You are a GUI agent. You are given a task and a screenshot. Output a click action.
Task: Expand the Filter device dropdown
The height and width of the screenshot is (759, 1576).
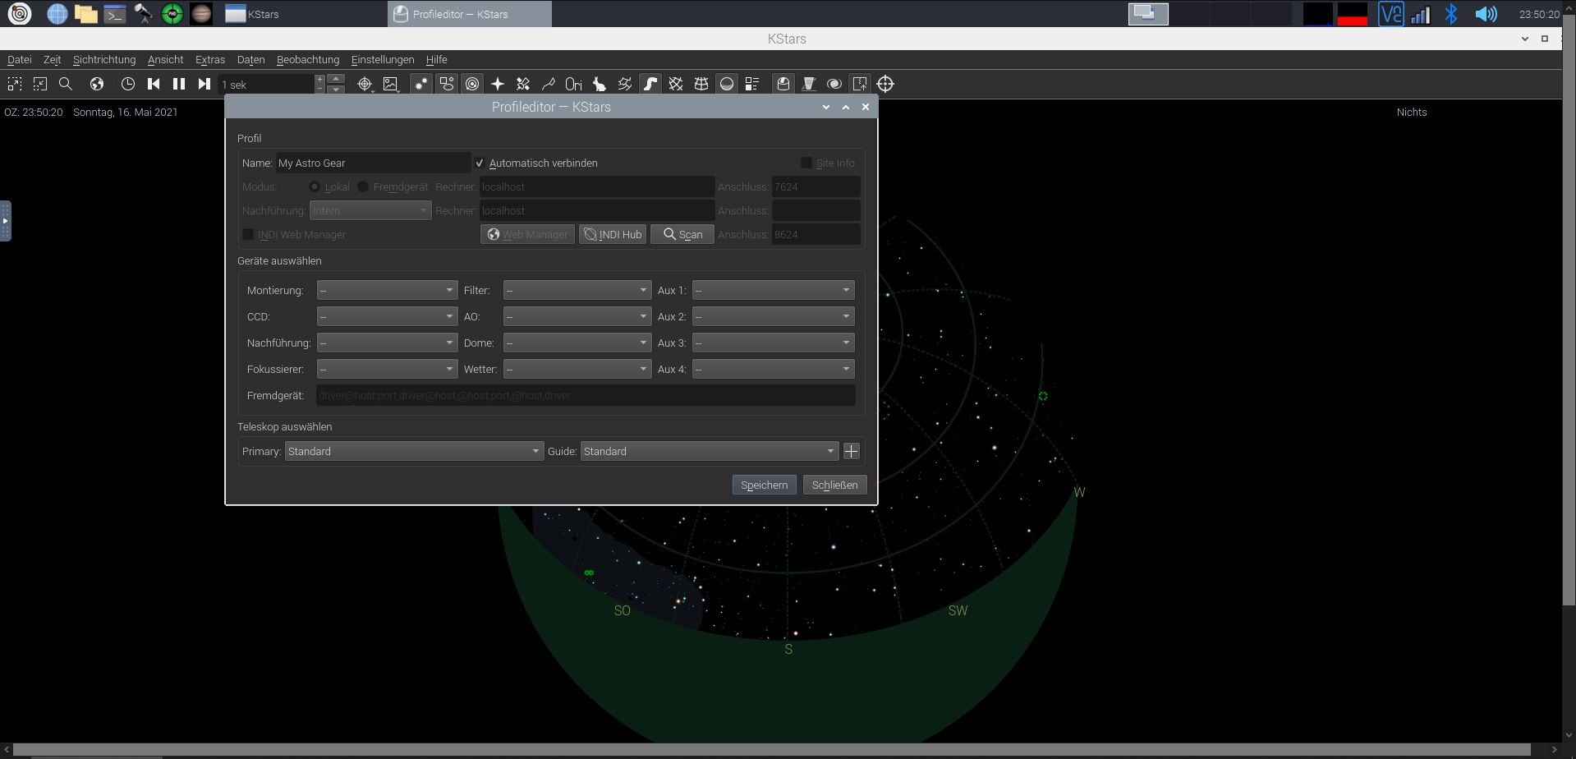click(x=577, y=290)
